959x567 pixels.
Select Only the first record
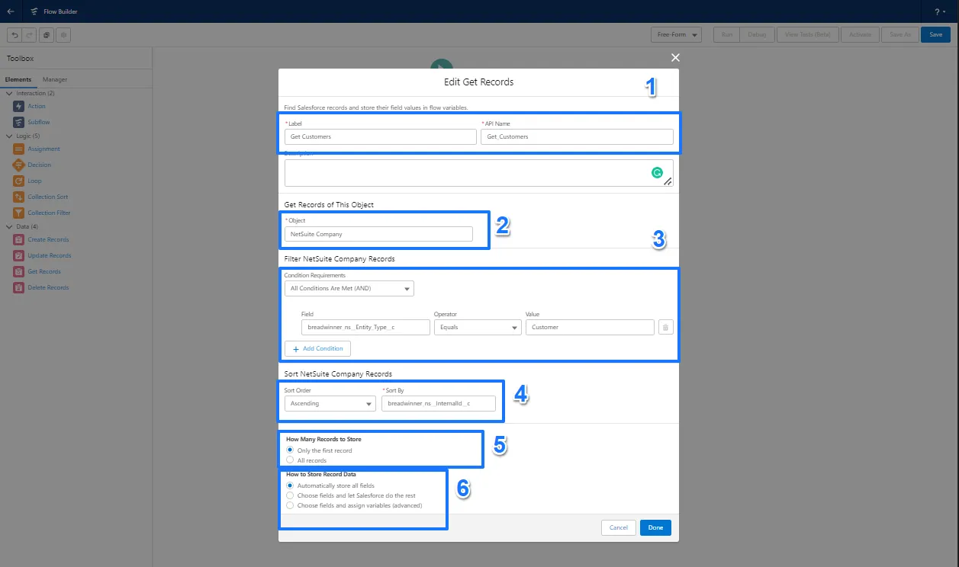click(290, 450)
